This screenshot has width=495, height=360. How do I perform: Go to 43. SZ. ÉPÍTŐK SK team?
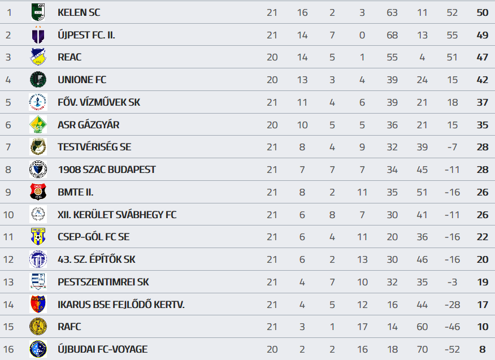pos(97,259)
